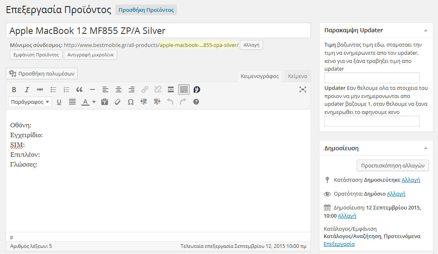Open keyboard shortcuts help
This screenshot has width=438, height=254.
(196, 102)
